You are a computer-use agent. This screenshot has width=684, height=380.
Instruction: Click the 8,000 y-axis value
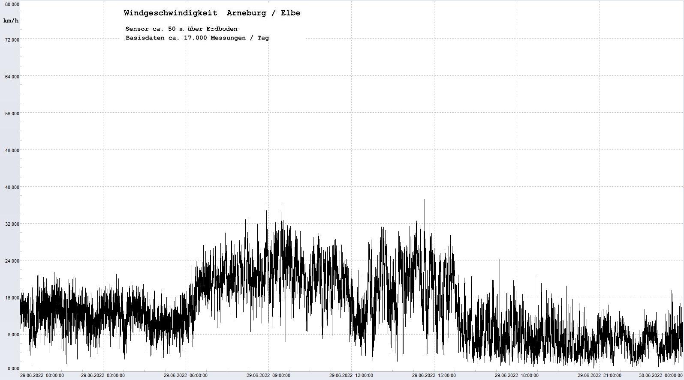pos(13,335)
